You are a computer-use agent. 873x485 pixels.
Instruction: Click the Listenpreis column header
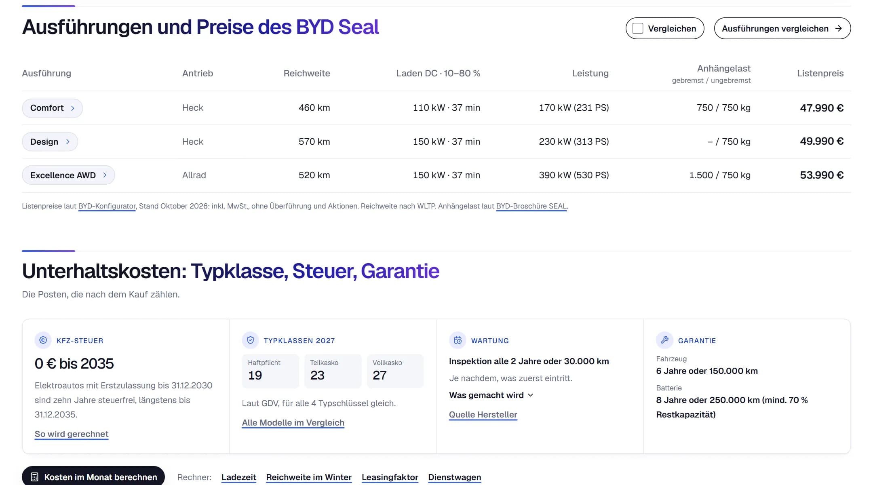pyautogui.click(x=820, y=74)
